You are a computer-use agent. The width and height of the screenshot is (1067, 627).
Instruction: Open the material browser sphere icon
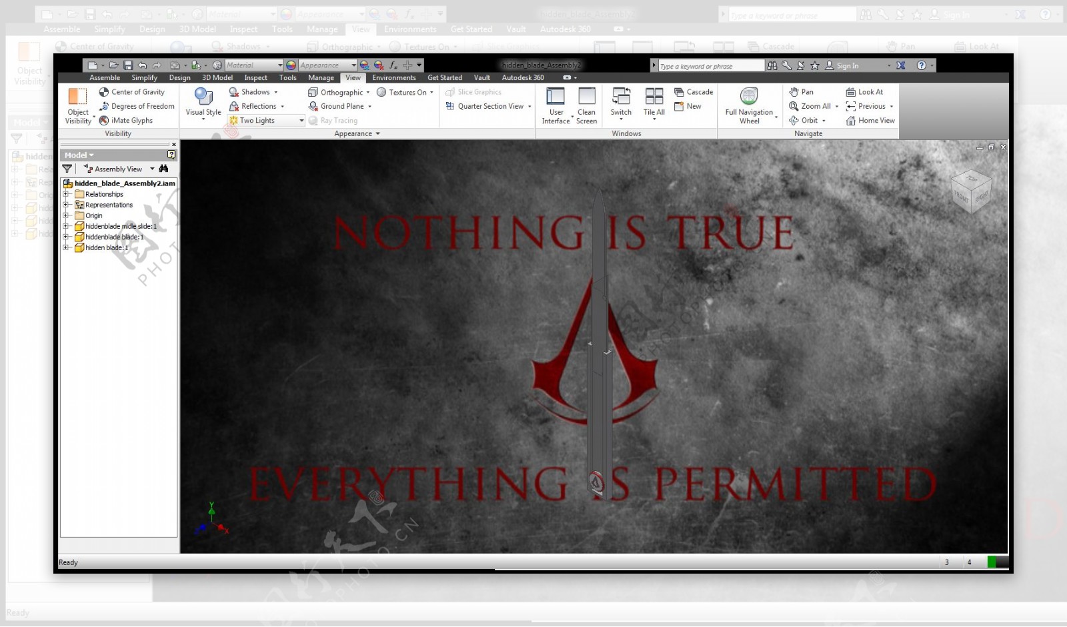tap(217, 65)
